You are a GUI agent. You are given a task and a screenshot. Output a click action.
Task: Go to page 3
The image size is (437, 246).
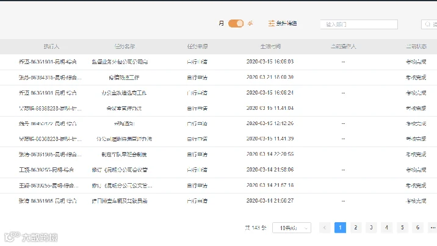point(371,228)
